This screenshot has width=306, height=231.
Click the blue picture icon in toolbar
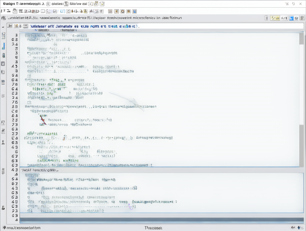[x=134, y=11]
